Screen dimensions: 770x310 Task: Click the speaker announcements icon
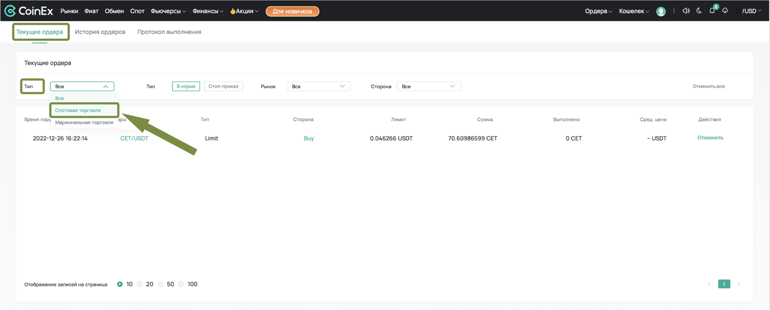(686, 11)
